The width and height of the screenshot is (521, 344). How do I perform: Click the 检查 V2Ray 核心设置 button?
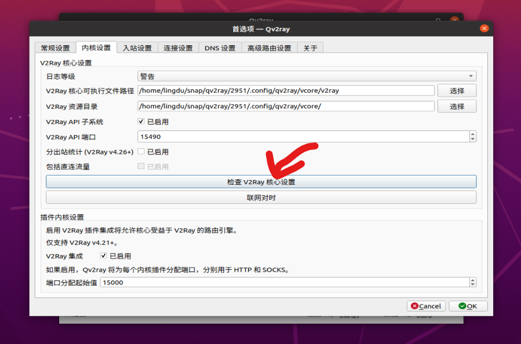[x=261, y=181]
